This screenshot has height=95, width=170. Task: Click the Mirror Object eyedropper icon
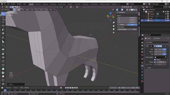coord(165,57)
